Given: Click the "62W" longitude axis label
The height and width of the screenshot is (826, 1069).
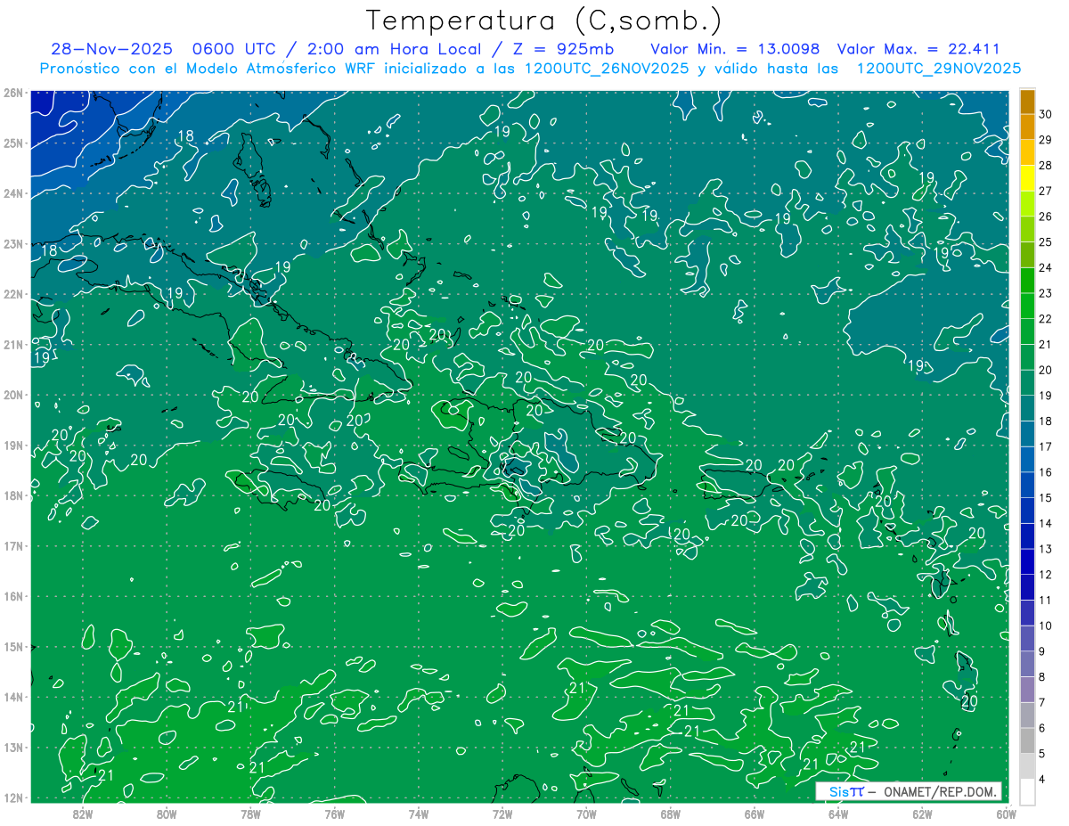Looking at the screenshot, I should tap(922, 814).
